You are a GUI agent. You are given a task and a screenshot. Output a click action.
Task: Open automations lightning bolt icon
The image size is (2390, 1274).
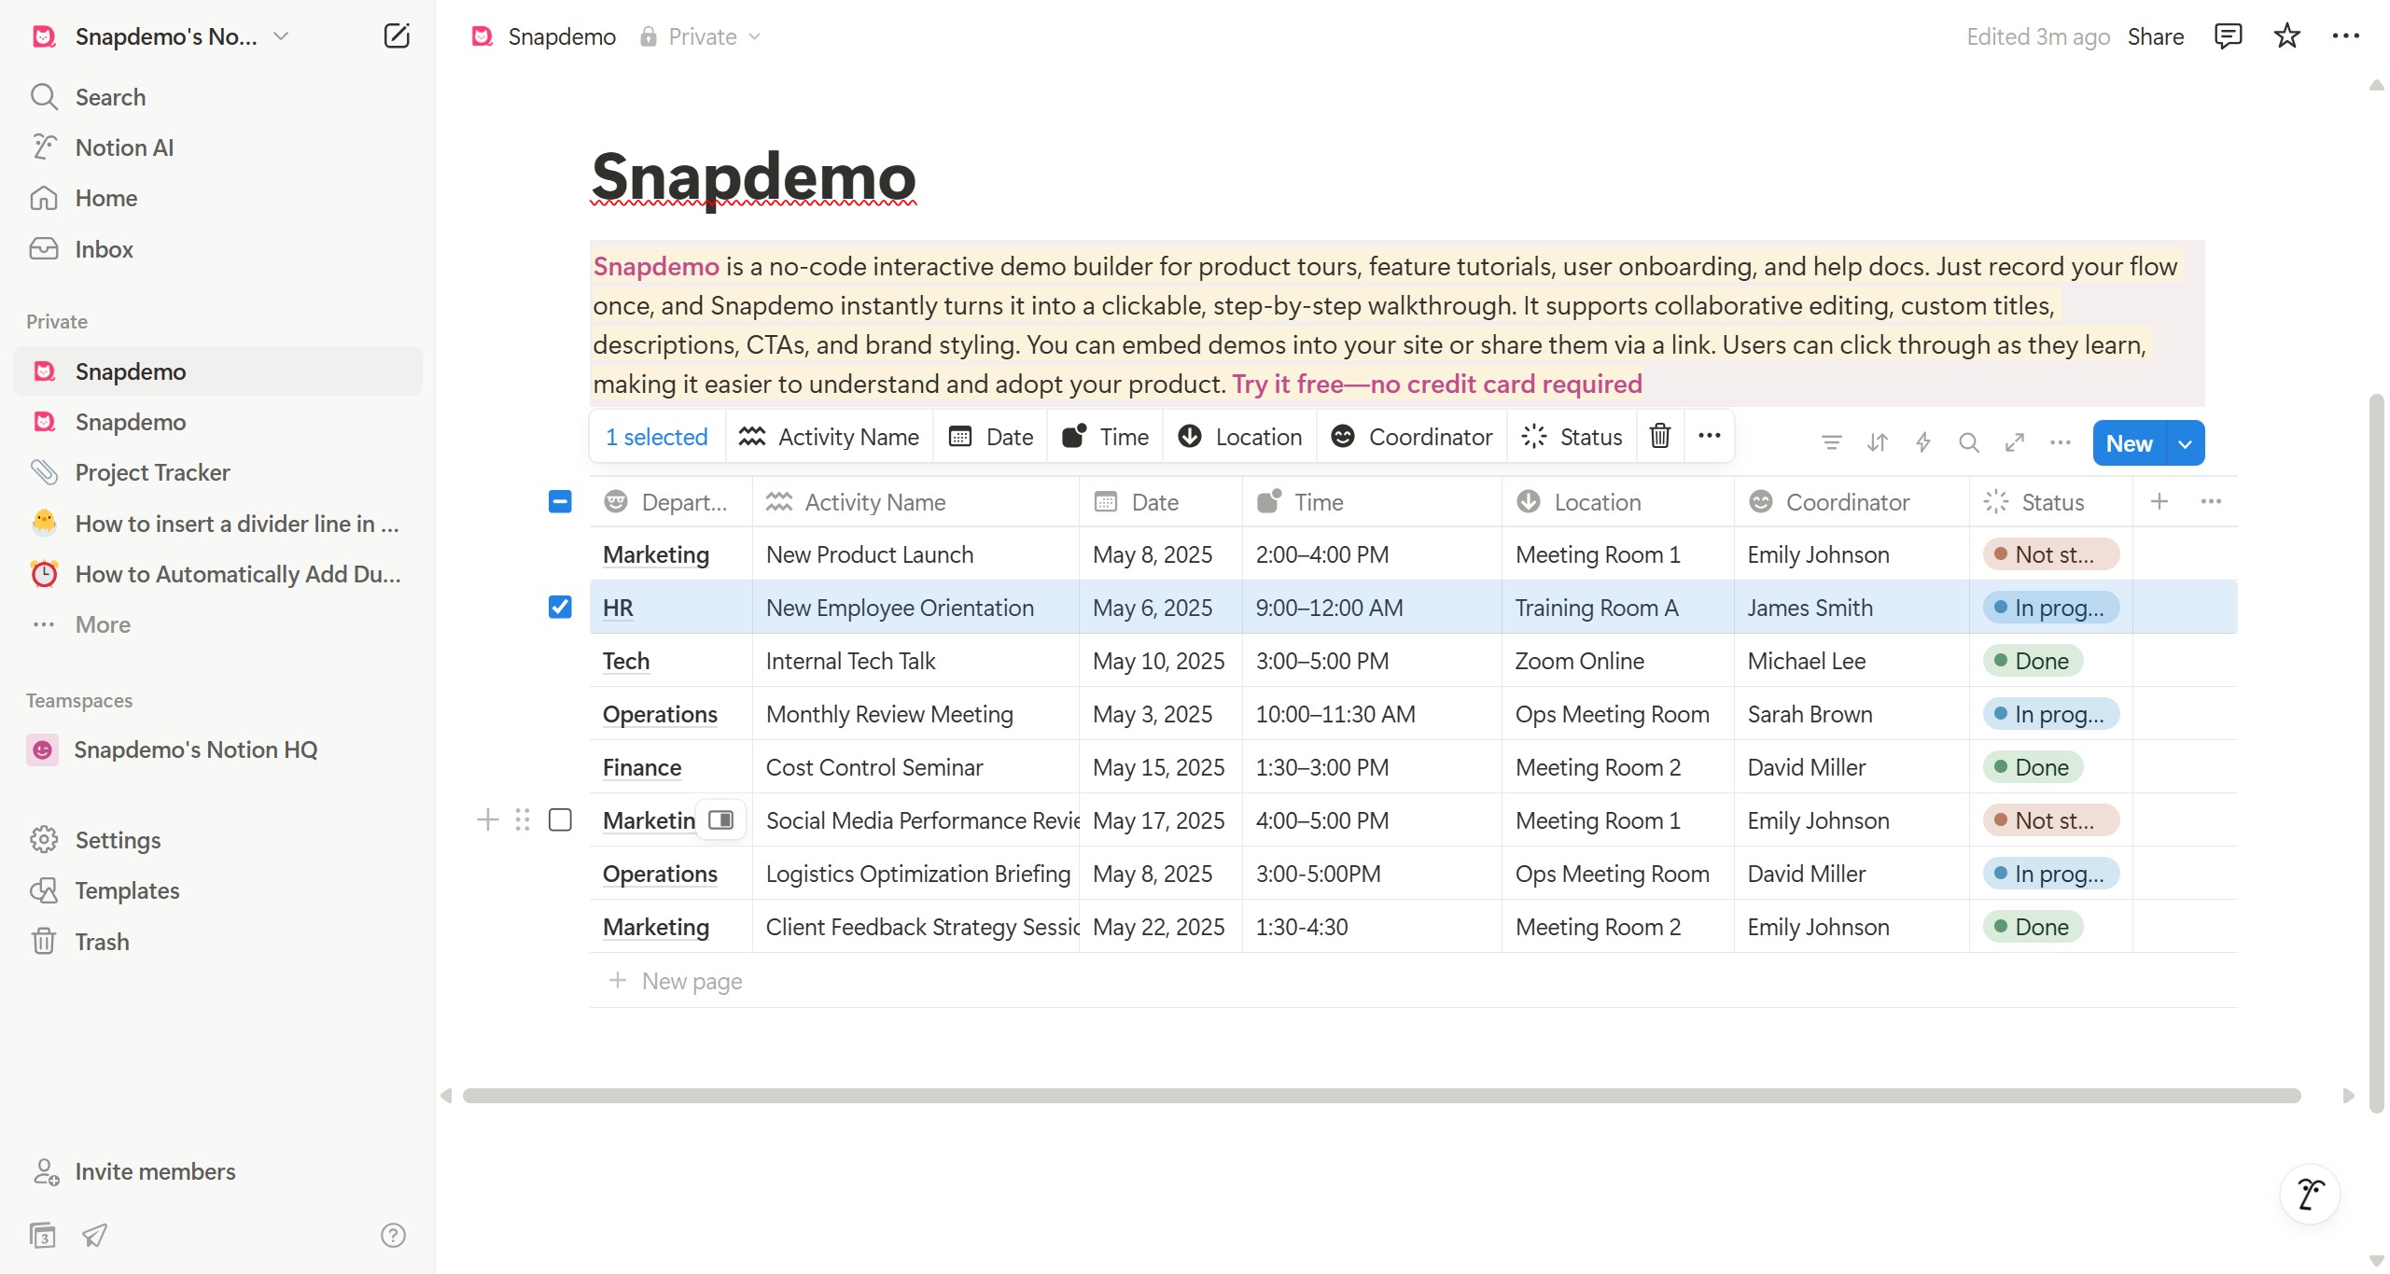point(1922,442)
